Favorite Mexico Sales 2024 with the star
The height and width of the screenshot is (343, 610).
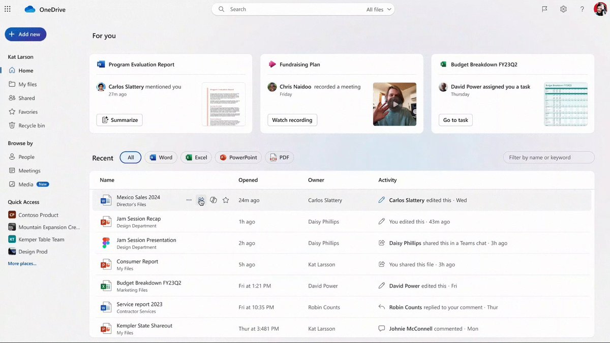click(226, 200)
